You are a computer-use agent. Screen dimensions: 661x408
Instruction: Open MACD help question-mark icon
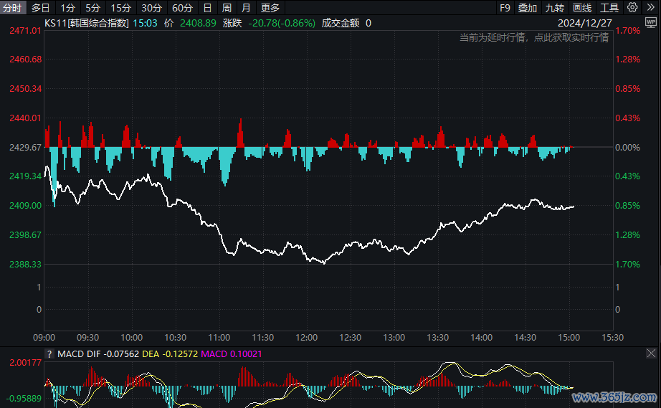[x=49, y=354]
